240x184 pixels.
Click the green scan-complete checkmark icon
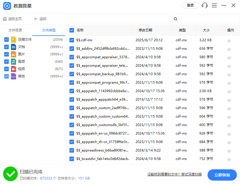[x=10, y=174]
